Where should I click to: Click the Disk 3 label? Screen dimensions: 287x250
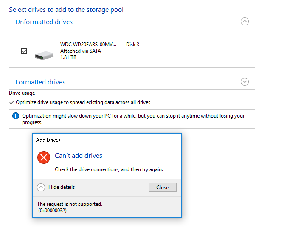coord(132,45)
